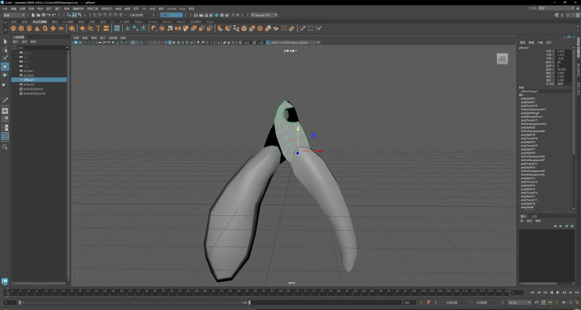This screenshot has width=581, height=310.
Task: Click the Text 'T' polygon shelf icon
Action: tap(98, 28)
